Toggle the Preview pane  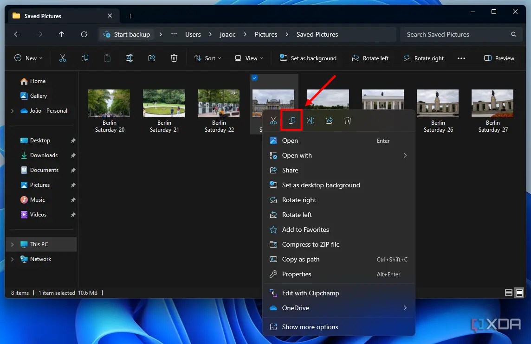coord(499,58)
